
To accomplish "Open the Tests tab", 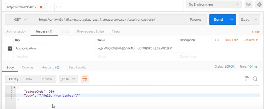I will pos(116,31).
